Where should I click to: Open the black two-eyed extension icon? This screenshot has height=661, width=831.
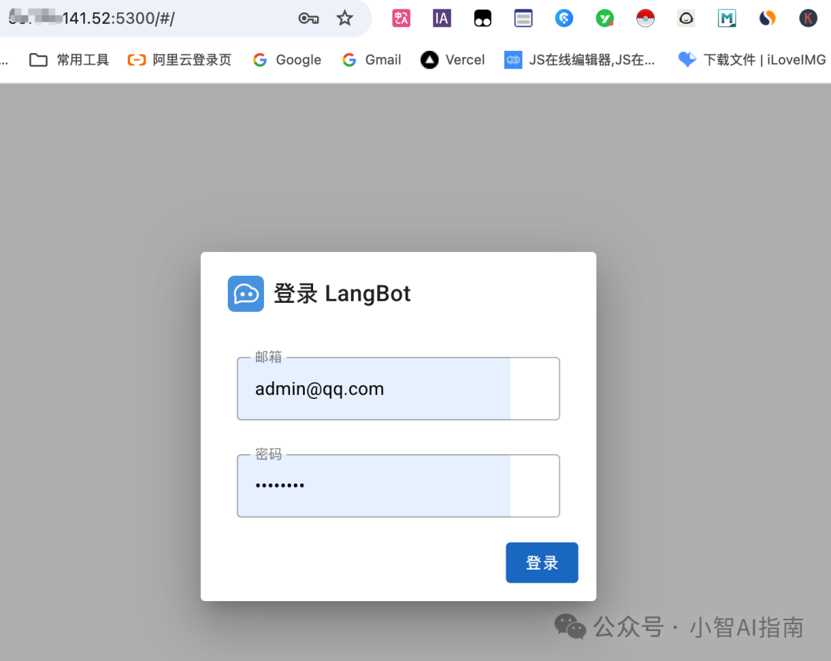point(482,18)
